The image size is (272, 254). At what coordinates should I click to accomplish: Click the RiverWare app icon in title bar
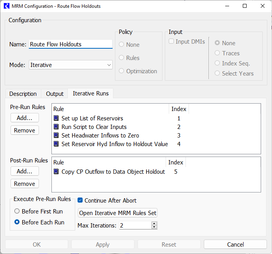pos(6,6)
